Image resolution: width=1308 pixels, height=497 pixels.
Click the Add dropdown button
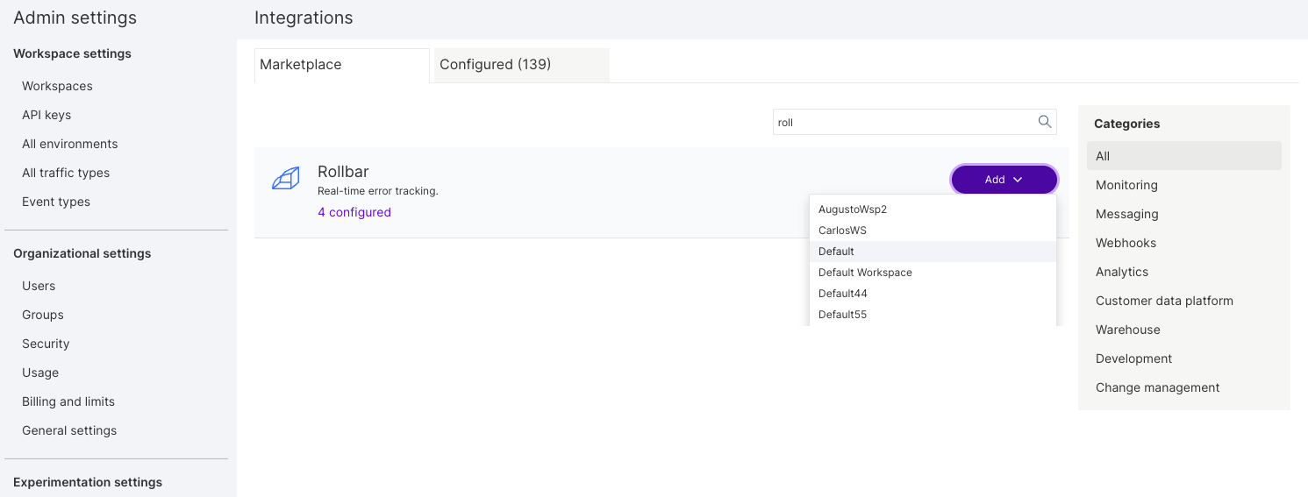[x=1004, y=180]
